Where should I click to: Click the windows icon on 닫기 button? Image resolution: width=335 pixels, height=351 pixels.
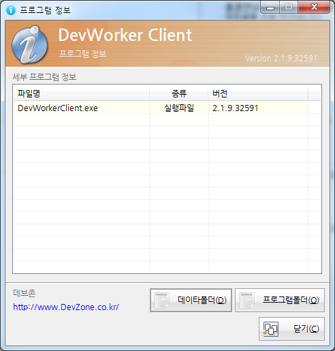270,329
